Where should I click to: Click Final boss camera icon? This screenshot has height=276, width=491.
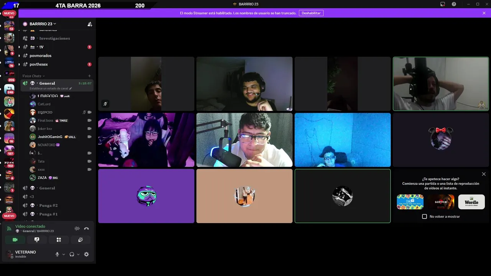[89, 120]
